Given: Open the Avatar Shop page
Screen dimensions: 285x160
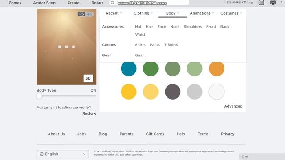Looking at the screenshot, I should 45,3.
